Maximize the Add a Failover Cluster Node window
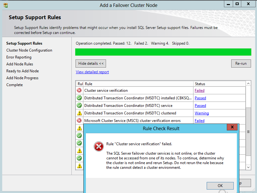Screen dimensions: 257x193 pos(237,4)
